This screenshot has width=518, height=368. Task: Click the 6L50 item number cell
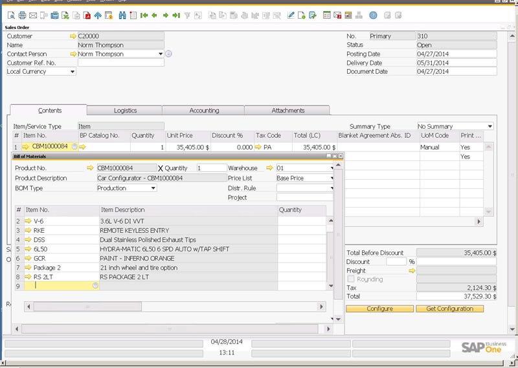point(62,249)
